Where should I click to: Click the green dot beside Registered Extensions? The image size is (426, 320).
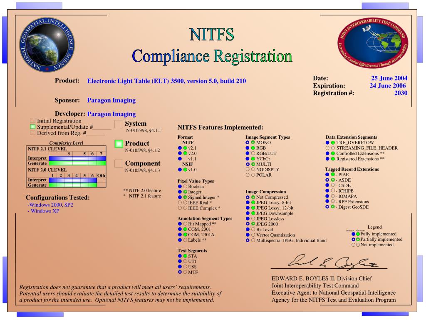[333, 159]
